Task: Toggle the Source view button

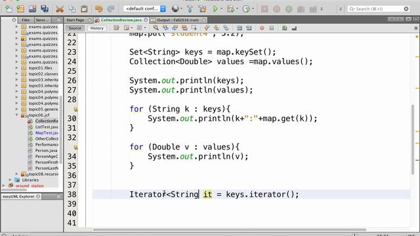Action: 75,28
